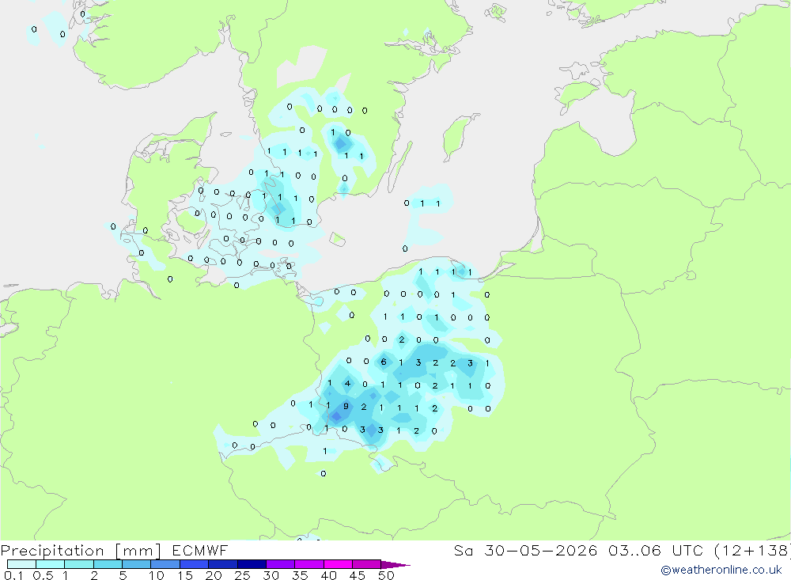Select the 15–20 mm legend swatch

[194, 564]
